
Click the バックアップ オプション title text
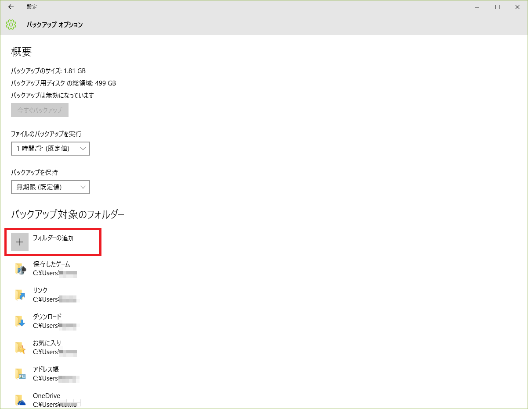point(55,25)
